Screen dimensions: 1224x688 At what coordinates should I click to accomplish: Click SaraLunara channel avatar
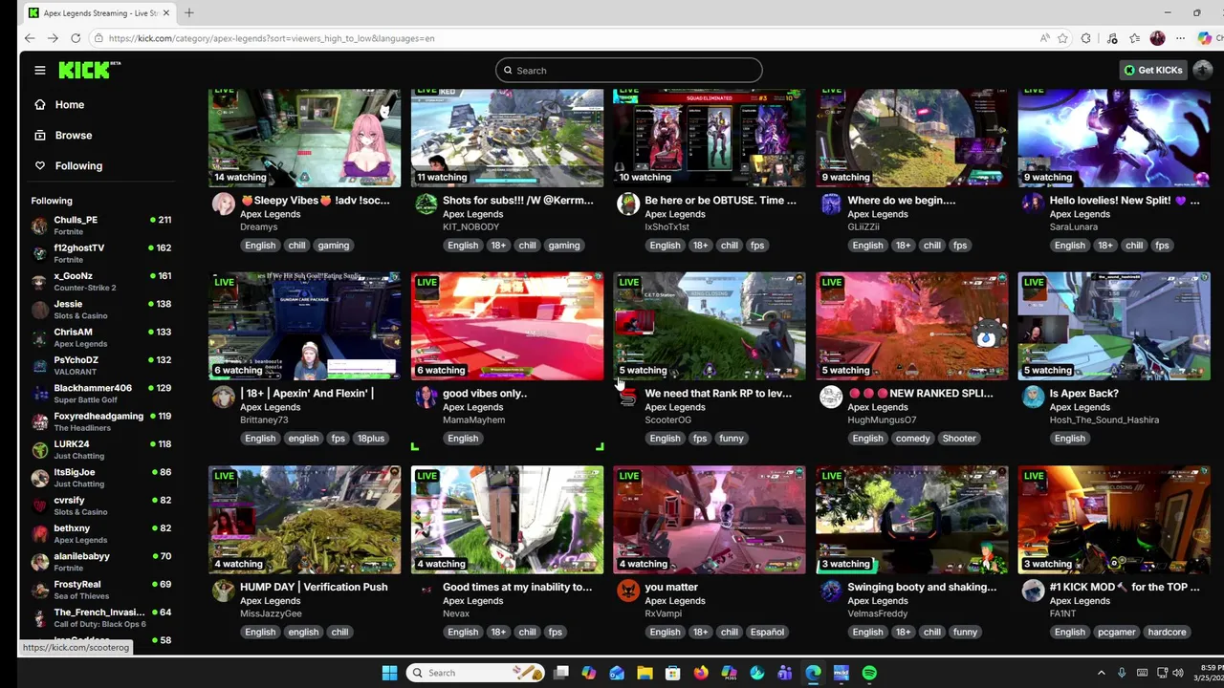(1033, 204)
